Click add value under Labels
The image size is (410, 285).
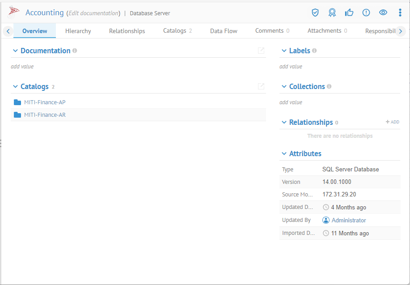coord(291,67)
